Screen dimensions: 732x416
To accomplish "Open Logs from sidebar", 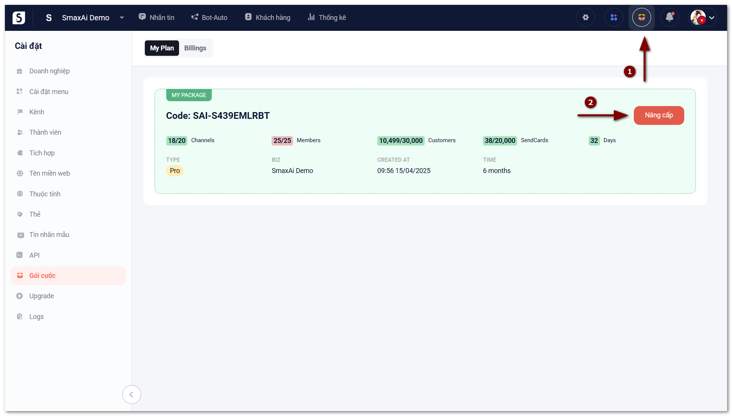I will click(36, 317).
